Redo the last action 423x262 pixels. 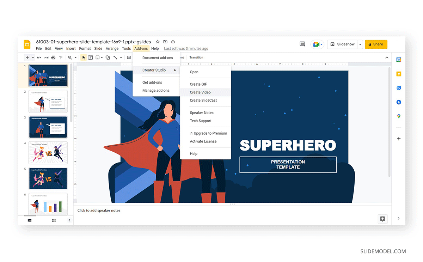46,57
